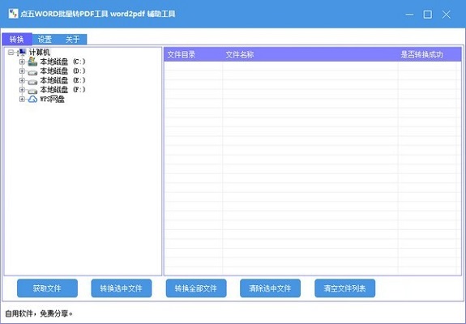Open the 设置 tab
Image resolution: width=466 pixels, height=324 pixels.
(45, 39)
